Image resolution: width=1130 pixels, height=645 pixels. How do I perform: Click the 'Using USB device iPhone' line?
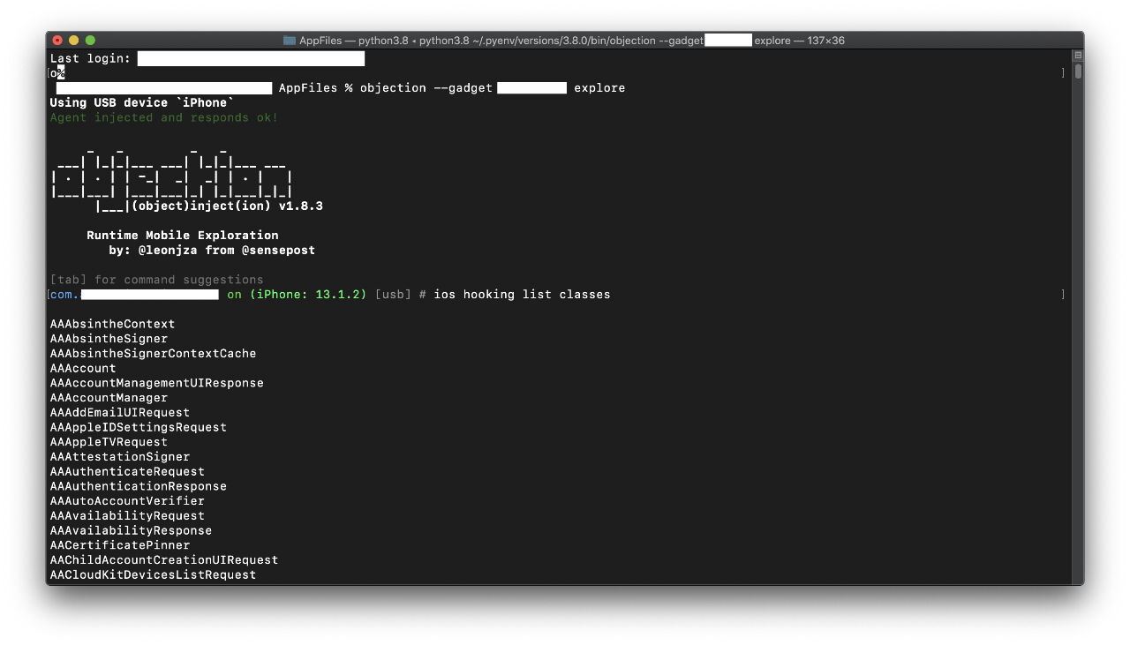click(x=142, y=103)
